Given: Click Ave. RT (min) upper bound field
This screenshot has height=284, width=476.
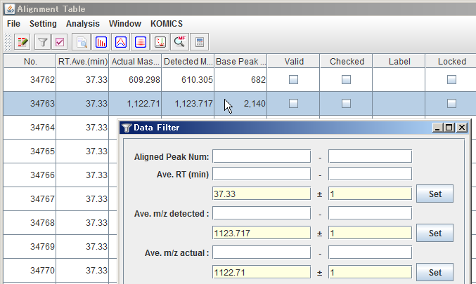Looking at the screenshot, I should coord(370,174).
